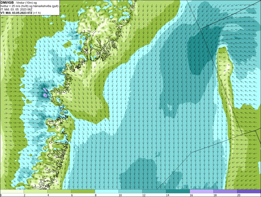Screen dimensions: 261x197
Task: Click the legend scale label '20'
Action: (x=239, y=195)
